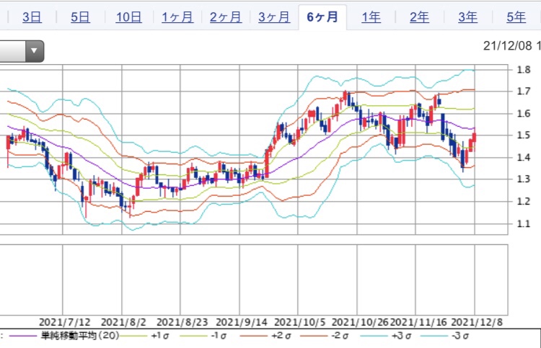Image resolution: width=541 pixels, height=348 pixels.
Task: Show the 1年 chart range
Action: click(x=371, y=17)
